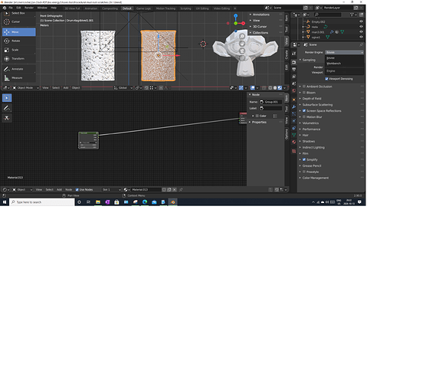Select the Select Box tool
The width and height of the screenshot is (439, 383).
tap(18, 13)
